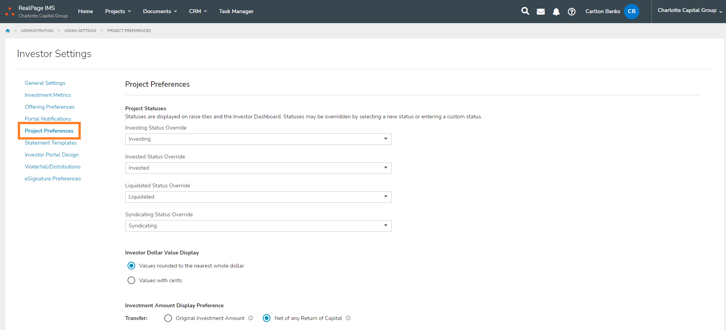Click info icon beside Original Investment Amount
The image size is (726, 330).
251,318
